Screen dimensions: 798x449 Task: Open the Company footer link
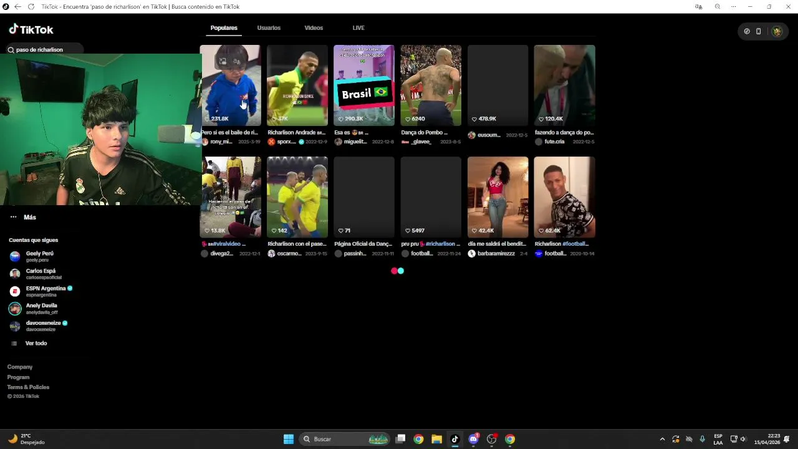pos(20,367)
